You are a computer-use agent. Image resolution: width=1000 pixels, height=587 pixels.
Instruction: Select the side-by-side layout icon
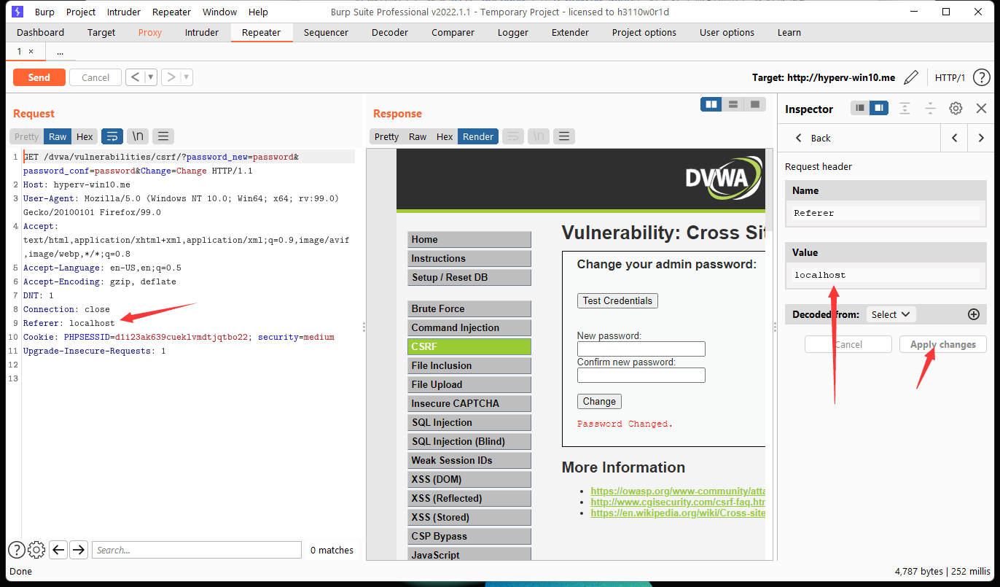[711, 104]
